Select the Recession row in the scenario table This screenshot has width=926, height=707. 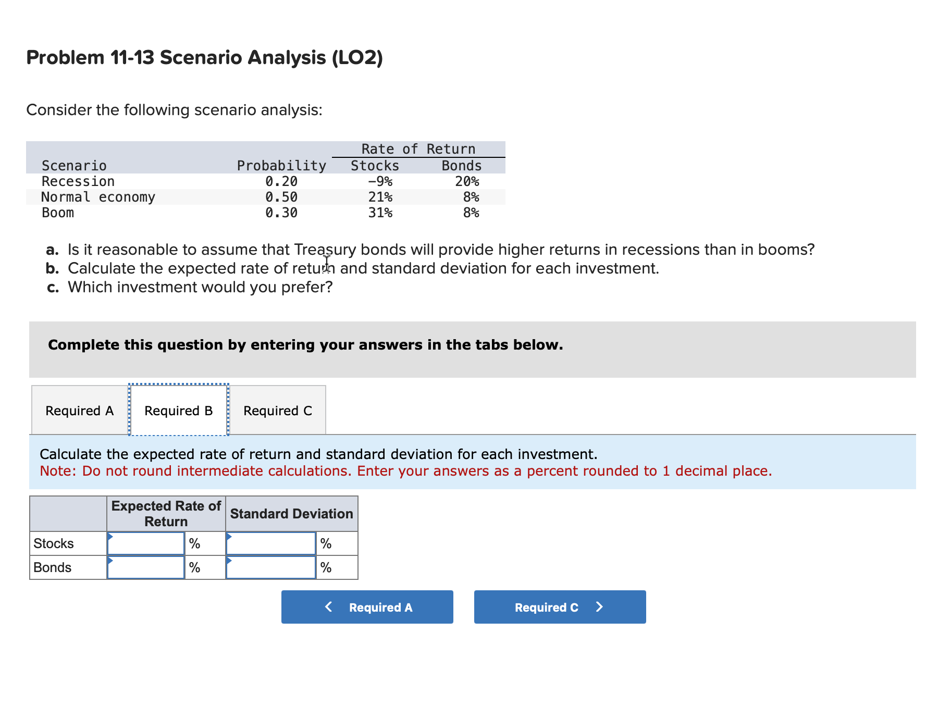click(78, 181)
